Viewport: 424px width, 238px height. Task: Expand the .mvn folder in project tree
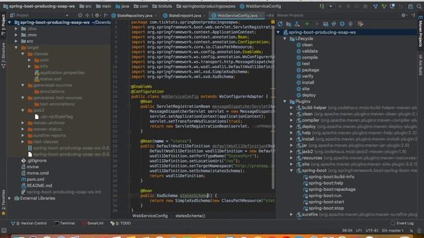coord(16,35)
